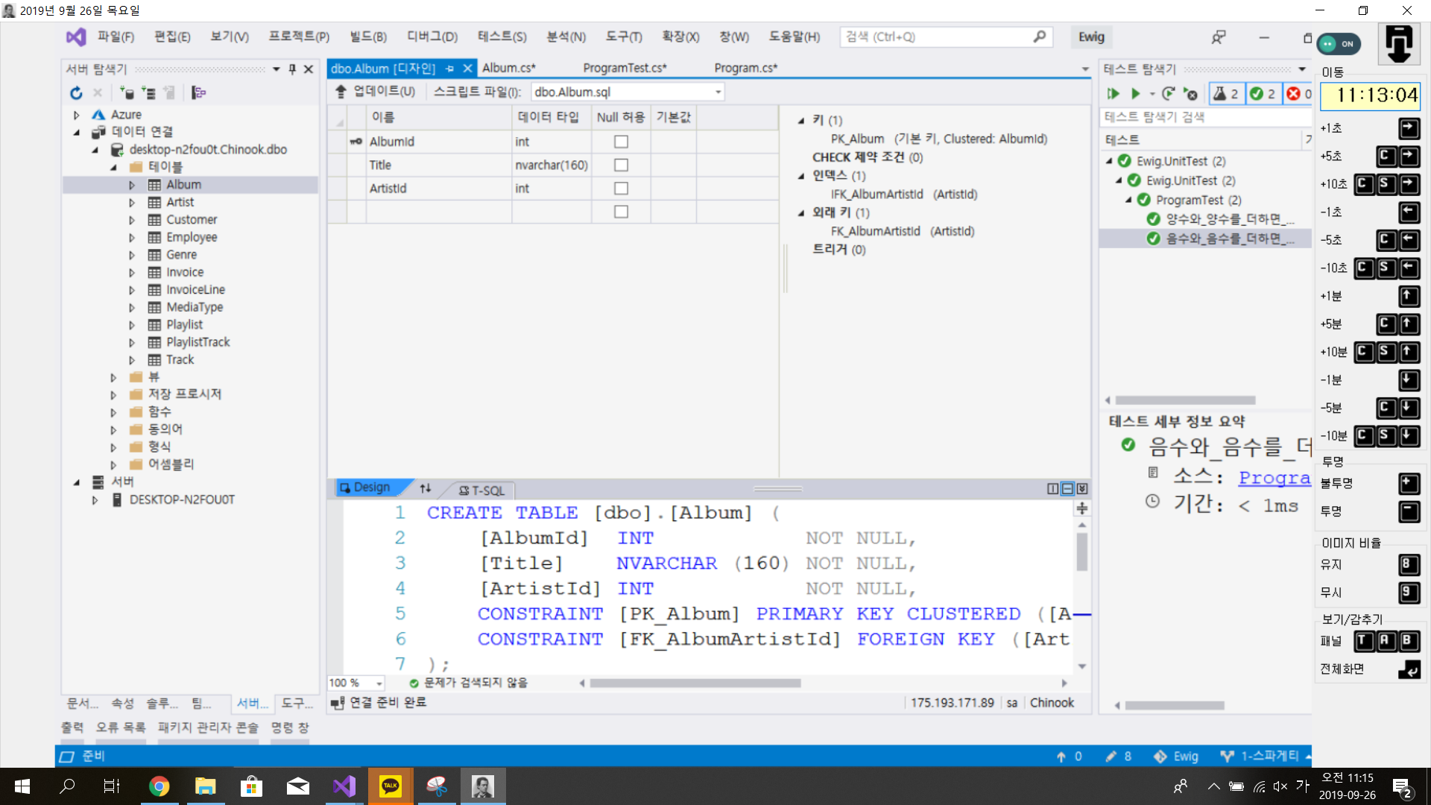
Task: Switch to the ProgramTest.cs tab
Action: coord(625,68)
